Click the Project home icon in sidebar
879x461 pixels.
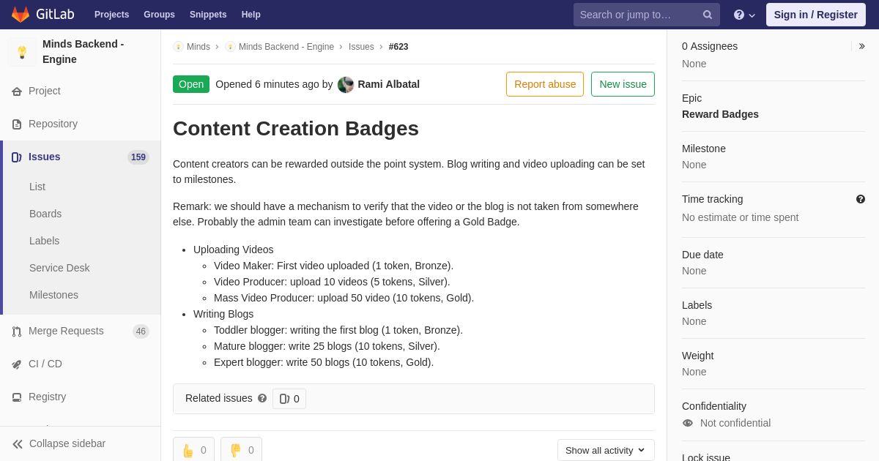click(x=17, y=91)
